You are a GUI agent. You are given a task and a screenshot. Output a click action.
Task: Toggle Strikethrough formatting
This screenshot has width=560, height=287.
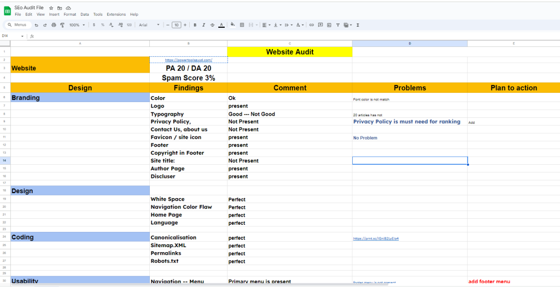(x=212, y=25)
